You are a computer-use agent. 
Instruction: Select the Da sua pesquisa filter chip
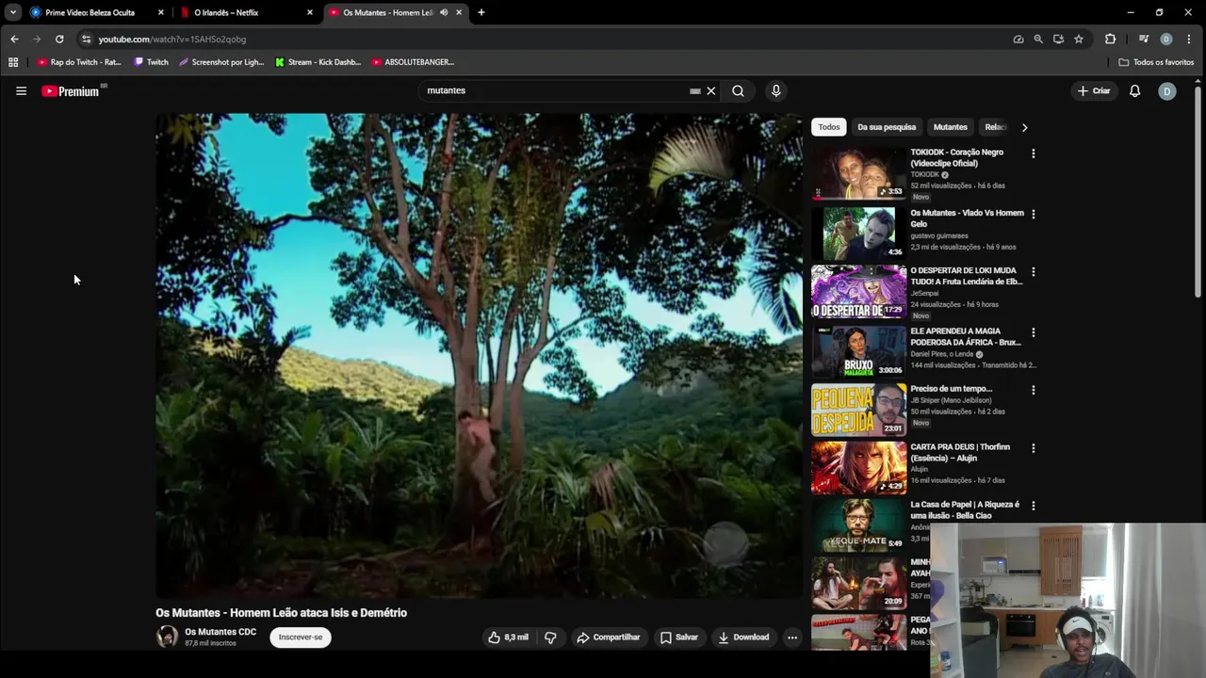click(887, 127)
